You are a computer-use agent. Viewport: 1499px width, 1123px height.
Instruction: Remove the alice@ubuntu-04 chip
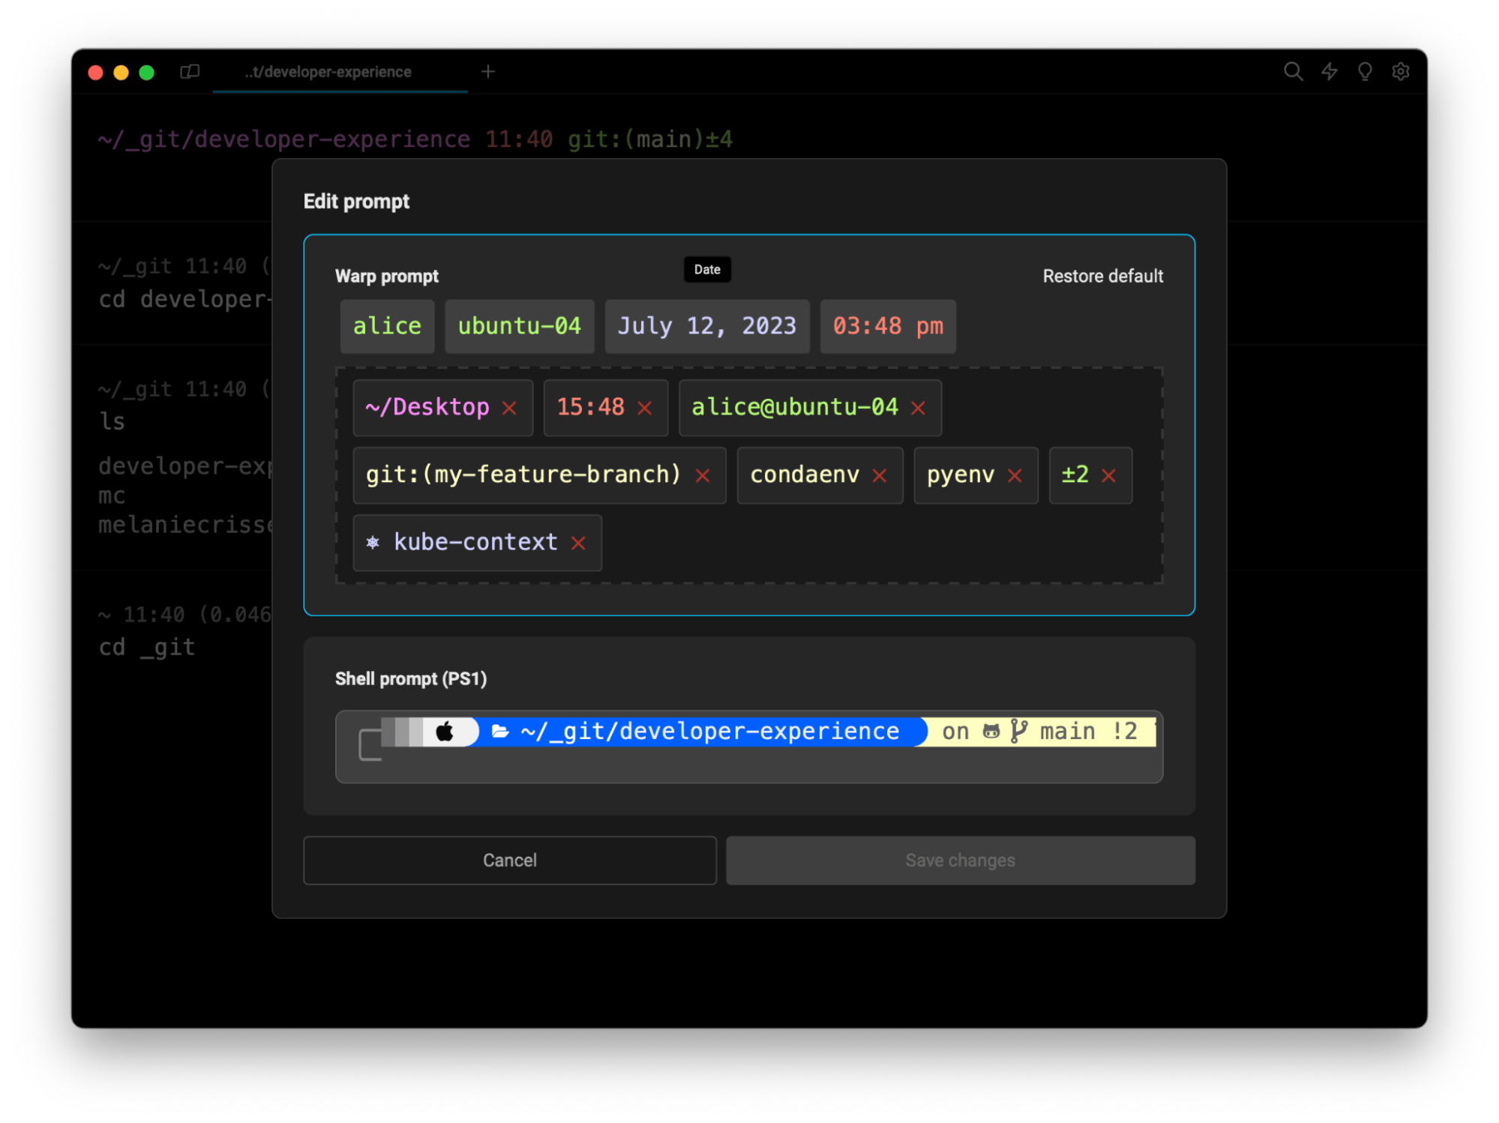(x=919, y=408)
